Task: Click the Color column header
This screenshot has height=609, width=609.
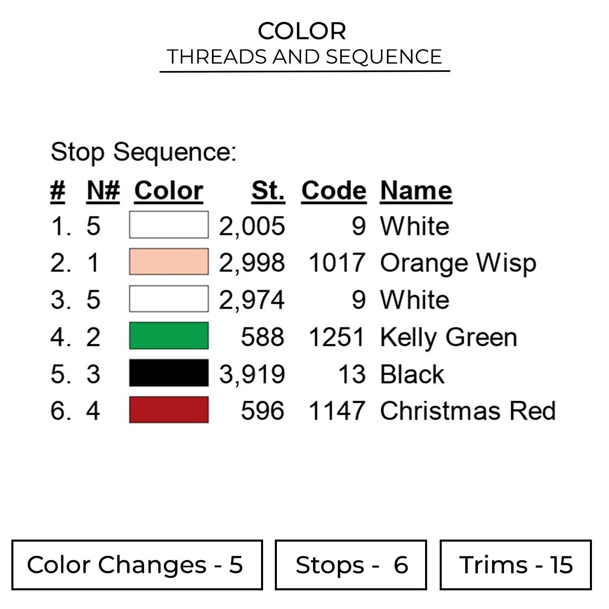Action: [168, 190]
